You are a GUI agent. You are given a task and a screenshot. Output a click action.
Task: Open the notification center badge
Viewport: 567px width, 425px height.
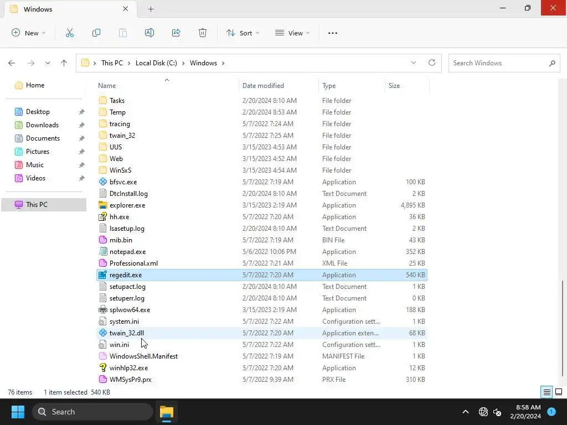pos(551,411)
